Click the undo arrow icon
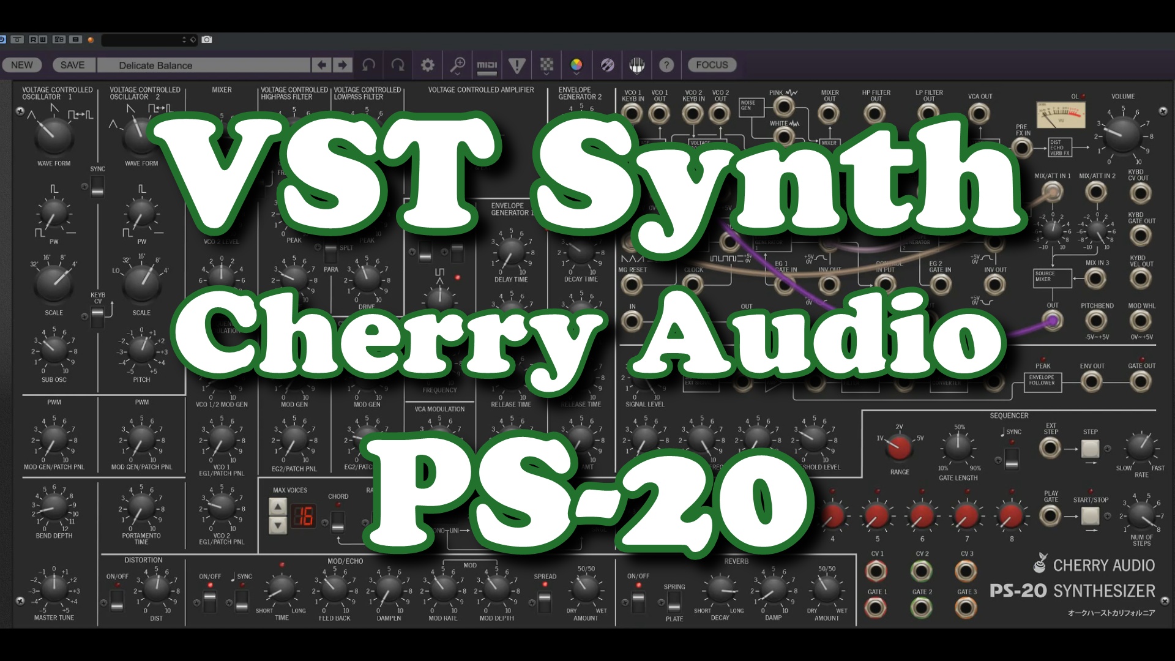 [x=368, y=65]
